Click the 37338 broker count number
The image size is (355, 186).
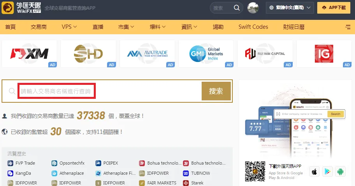tap(91, 116)
